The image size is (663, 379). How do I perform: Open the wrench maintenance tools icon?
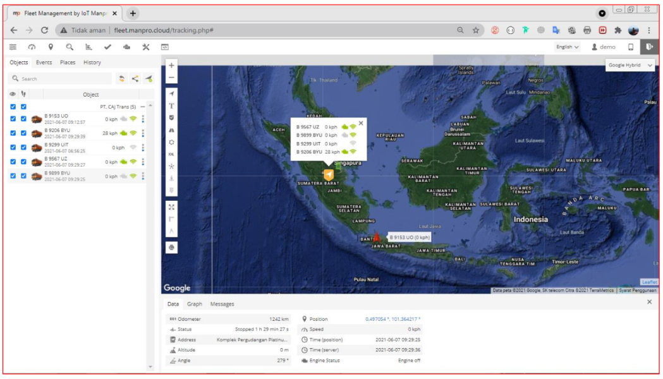(x=145, y=47)
